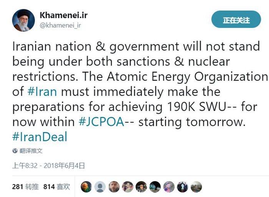Click the sixth dark liker avatar
This screenshot has width=269, height=197.
point(155,187)
